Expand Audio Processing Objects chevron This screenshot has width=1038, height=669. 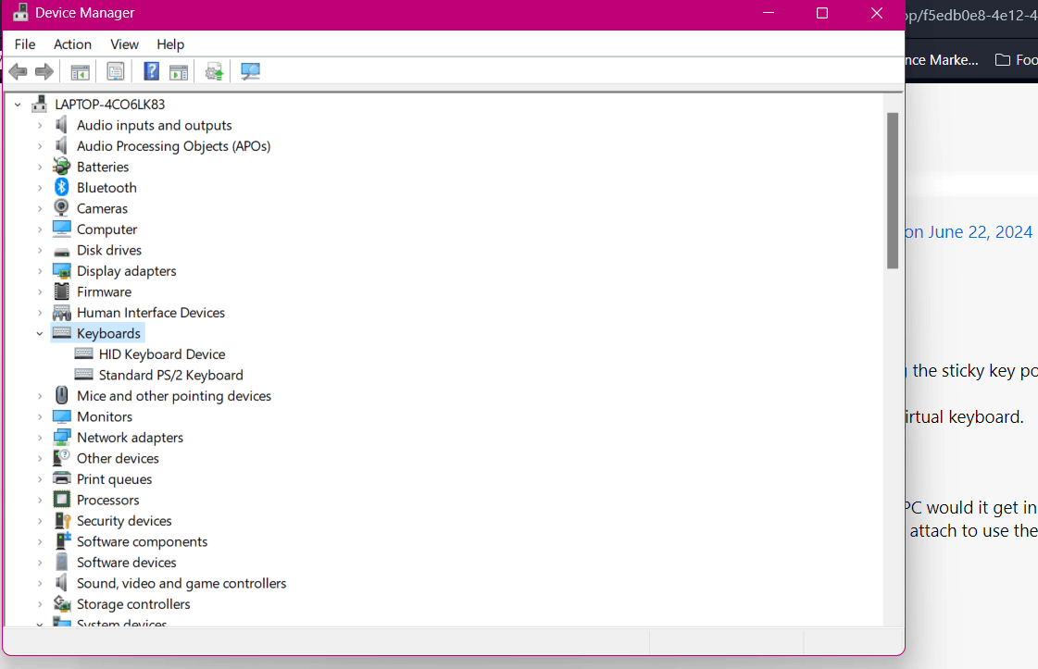coord(40,146)
